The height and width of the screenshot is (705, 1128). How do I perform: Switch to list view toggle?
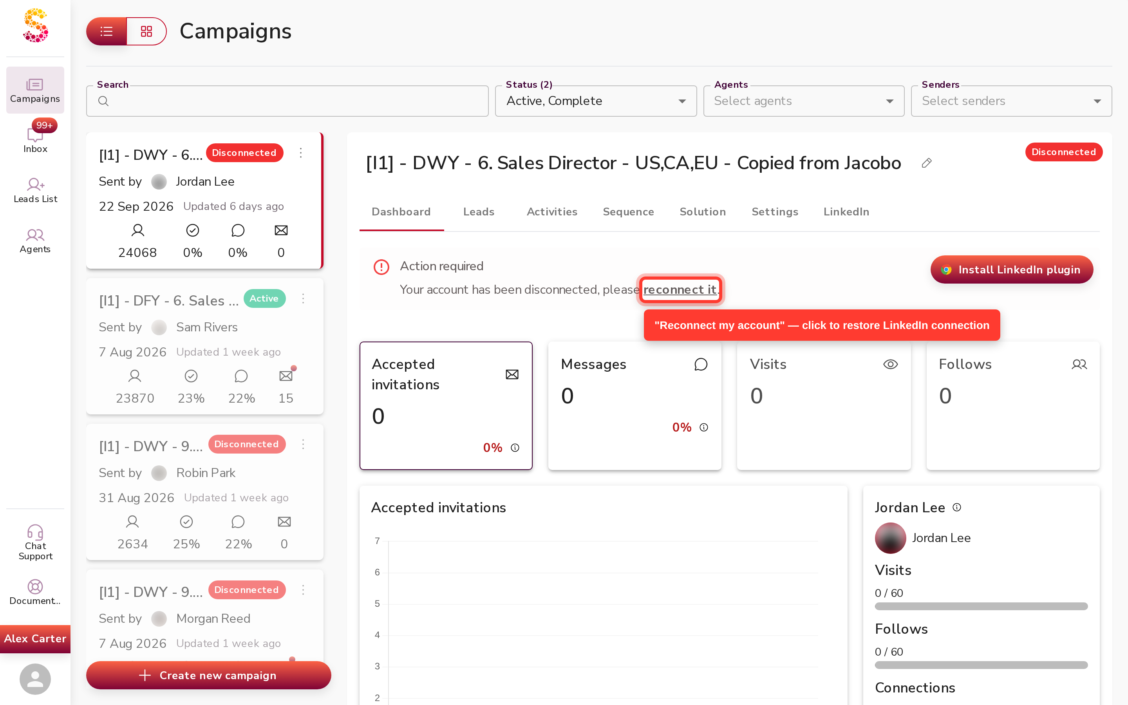coord(106,31)
